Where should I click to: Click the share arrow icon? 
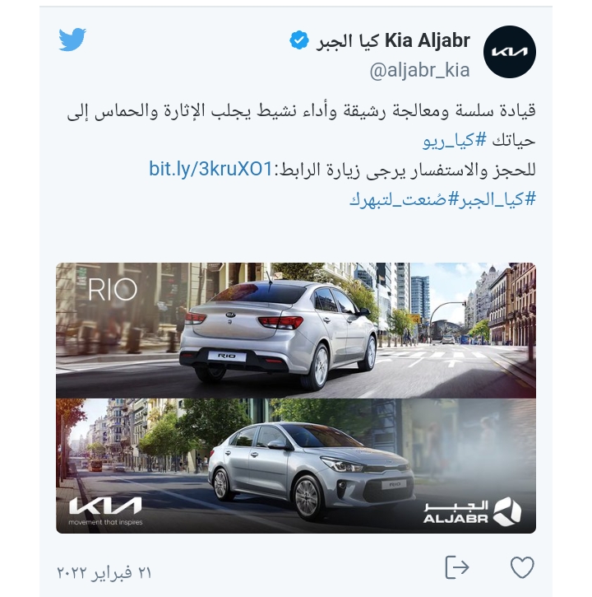coord(457,567)
